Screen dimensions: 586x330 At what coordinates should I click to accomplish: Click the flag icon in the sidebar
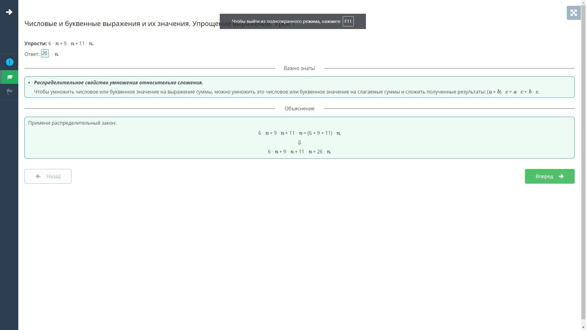point(9,92)
